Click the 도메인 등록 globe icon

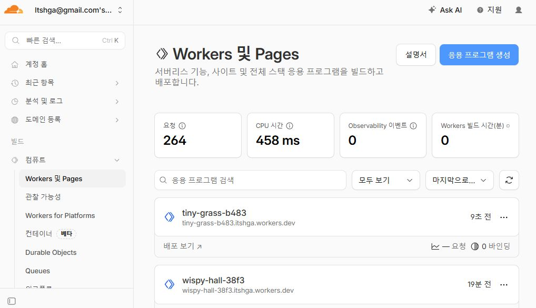point(15,120)
